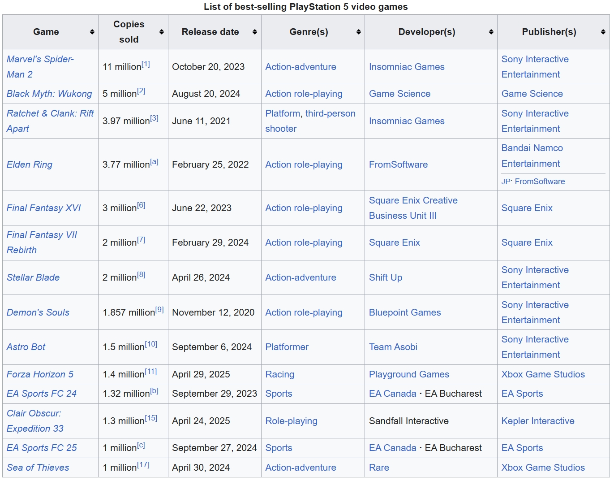Sort by Genre(s) column arrows

click(359, 32)
